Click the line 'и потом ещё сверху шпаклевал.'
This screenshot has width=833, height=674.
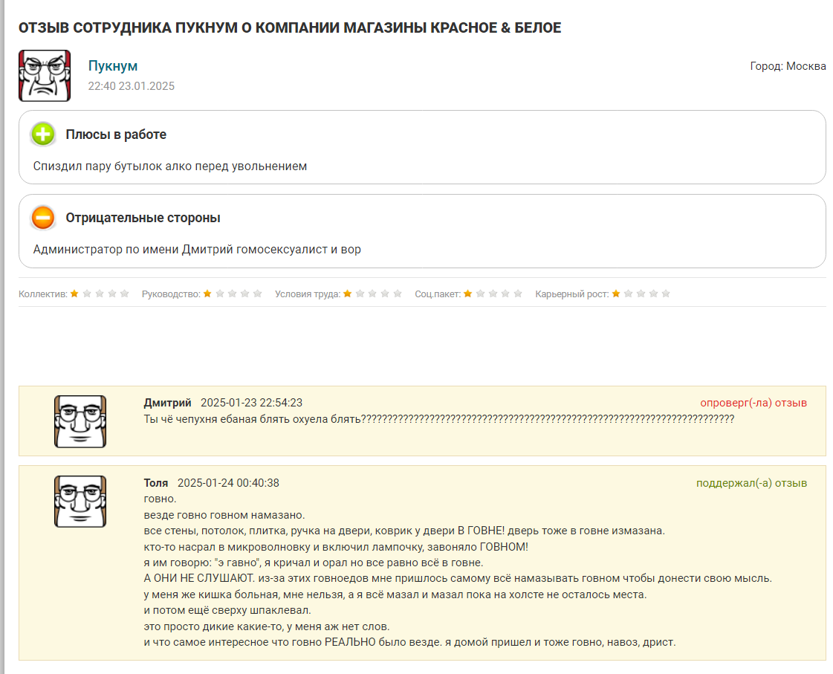[x=227, y=610]
